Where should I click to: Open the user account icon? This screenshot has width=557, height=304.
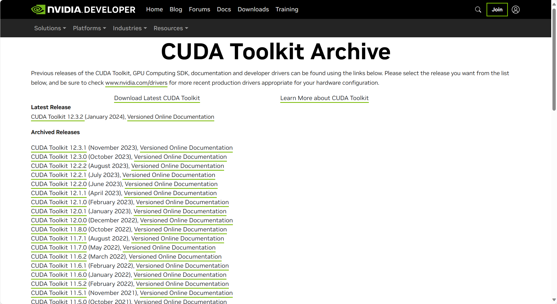click(516, 10)
